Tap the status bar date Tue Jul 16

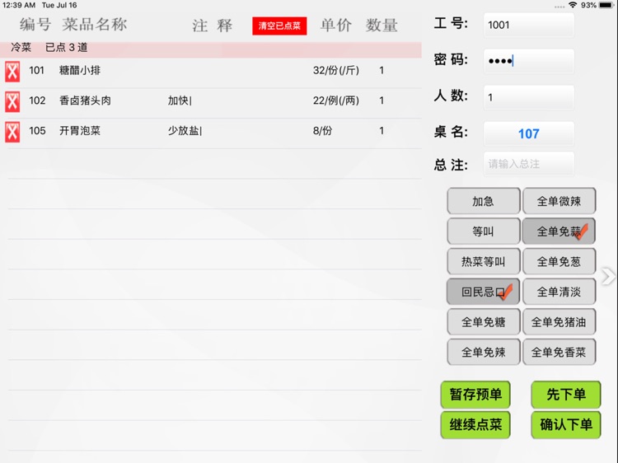point(59,5)
